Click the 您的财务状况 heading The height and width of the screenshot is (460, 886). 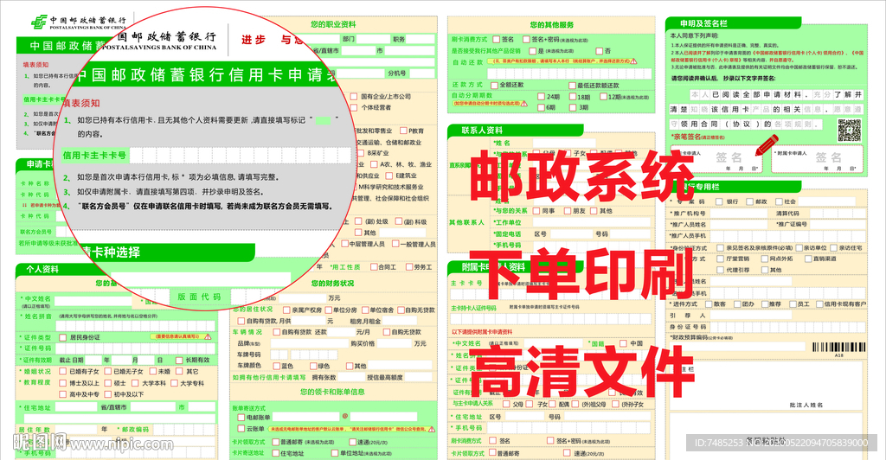(x=332, y=284)
